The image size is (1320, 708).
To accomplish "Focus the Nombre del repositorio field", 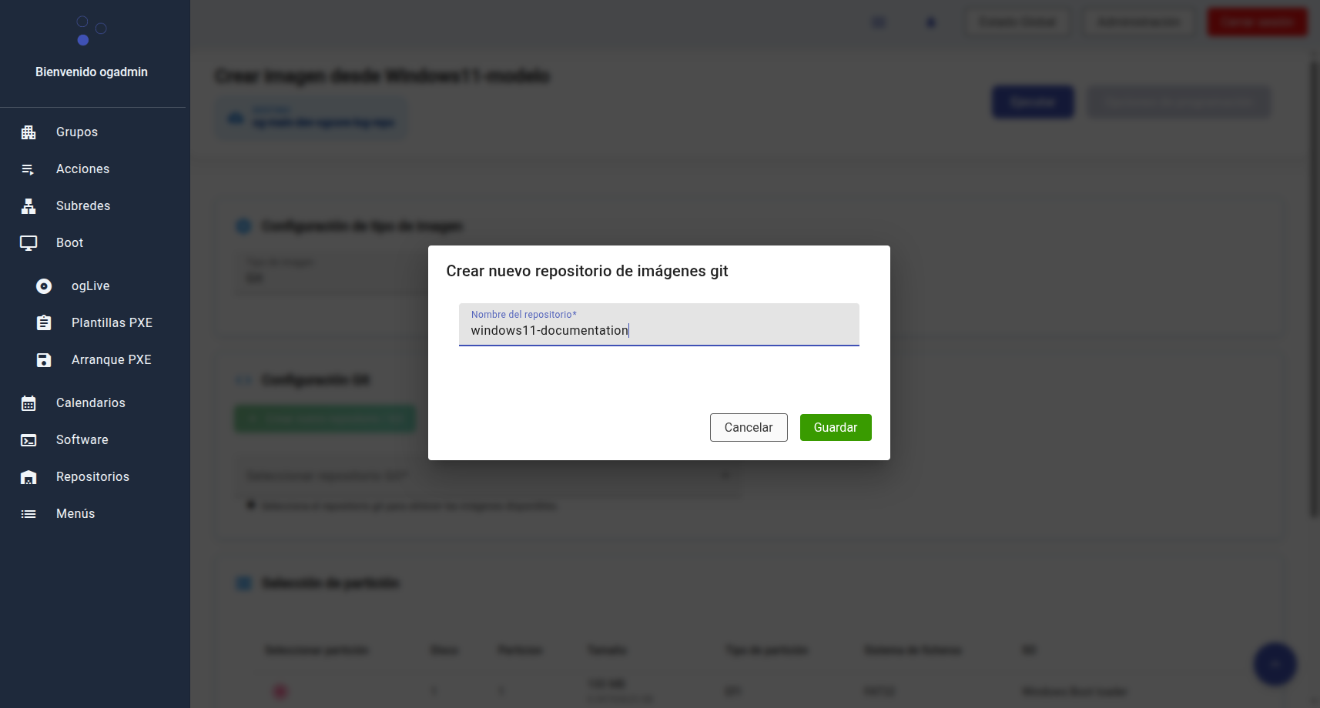I will 658,330.
